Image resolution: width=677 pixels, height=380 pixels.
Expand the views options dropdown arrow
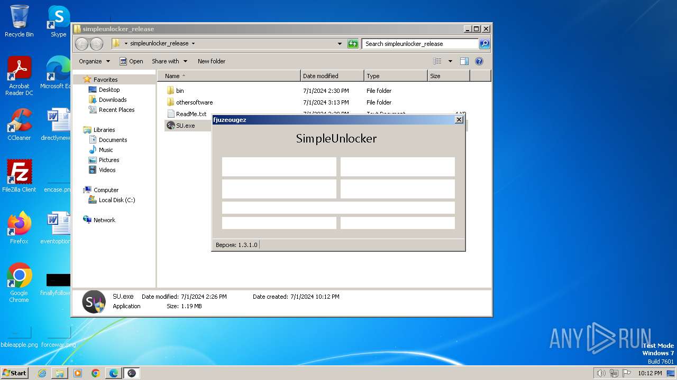(x=450, y=61)
